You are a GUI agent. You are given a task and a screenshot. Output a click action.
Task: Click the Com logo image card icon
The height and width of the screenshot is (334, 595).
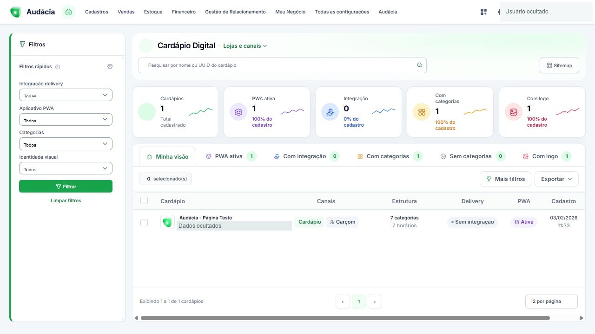(514, 112)
